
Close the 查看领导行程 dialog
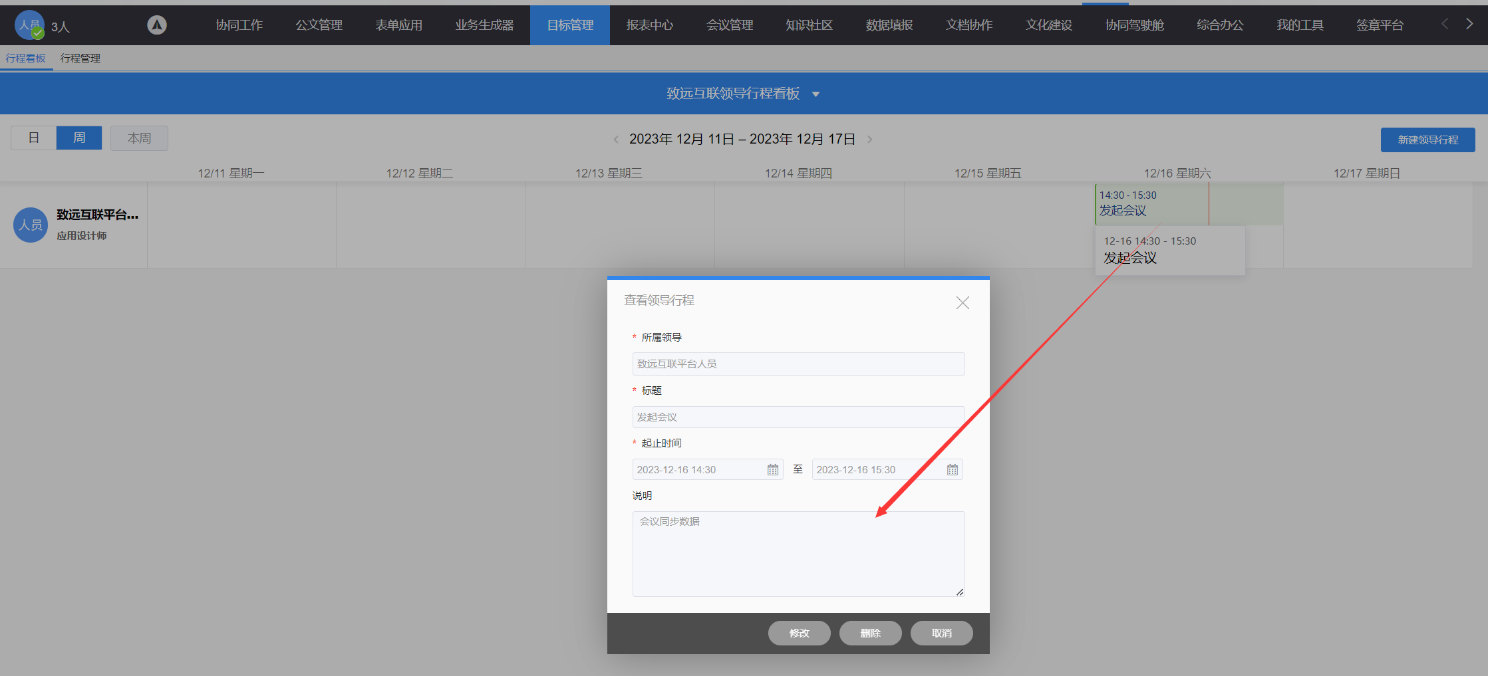(963, 303)
